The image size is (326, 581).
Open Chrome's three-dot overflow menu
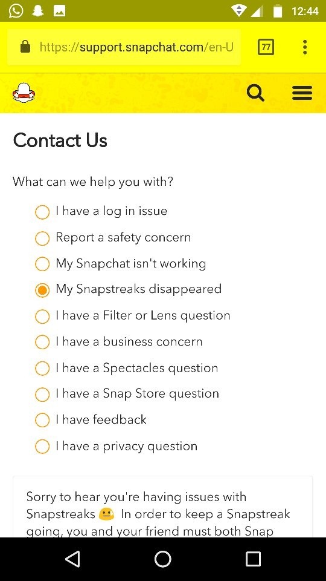304,47
